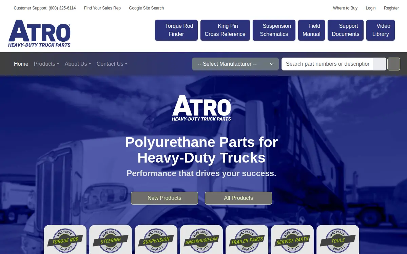This screenshot has height=254, width=407.
Task: Open the Video Library
Action: click(x=381, y=30)
